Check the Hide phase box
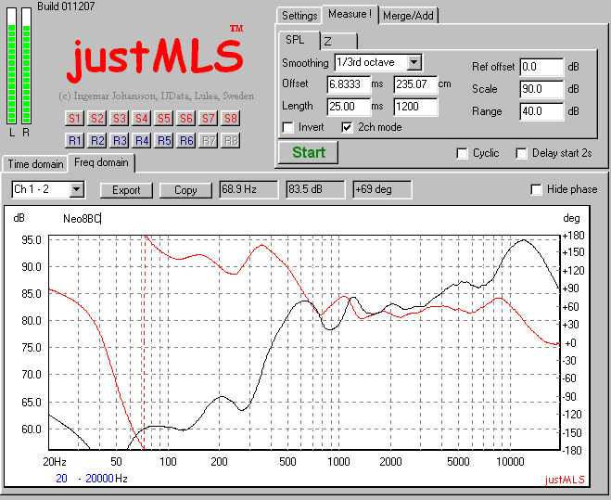The image size is (611, 500). point(536,189)
